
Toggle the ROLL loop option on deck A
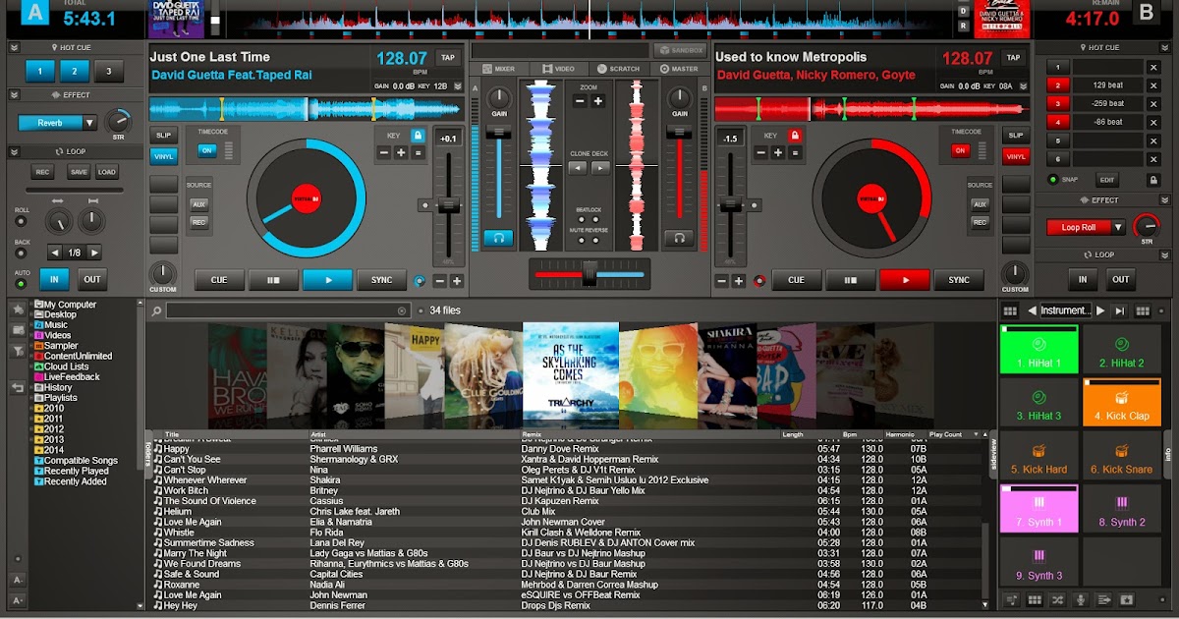[22, 221]
